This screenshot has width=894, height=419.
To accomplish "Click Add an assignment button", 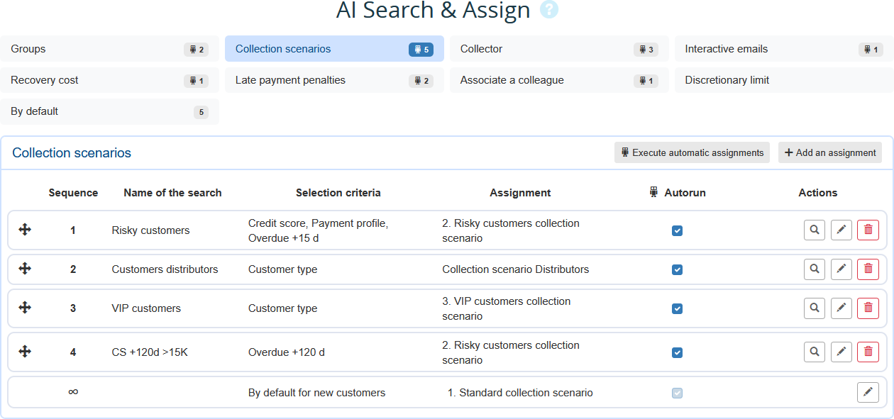I will 829,152.
